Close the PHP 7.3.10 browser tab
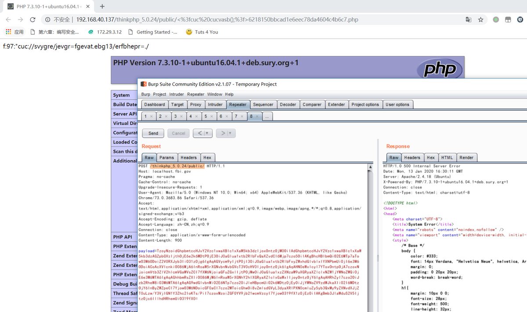This screenshot has height=312, width=527. [x=89, y=6]
